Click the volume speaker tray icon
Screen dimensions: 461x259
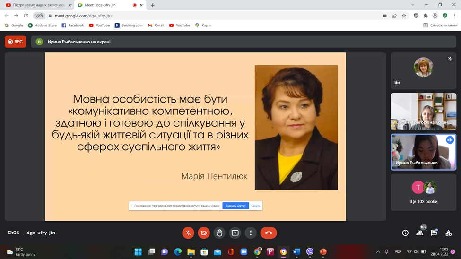(x=416, y=252)
